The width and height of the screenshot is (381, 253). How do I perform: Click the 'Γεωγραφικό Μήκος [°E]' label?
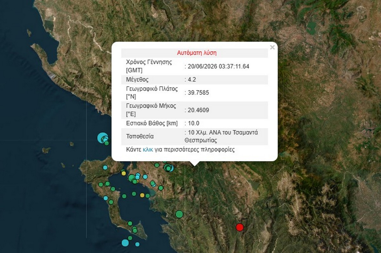151,110
